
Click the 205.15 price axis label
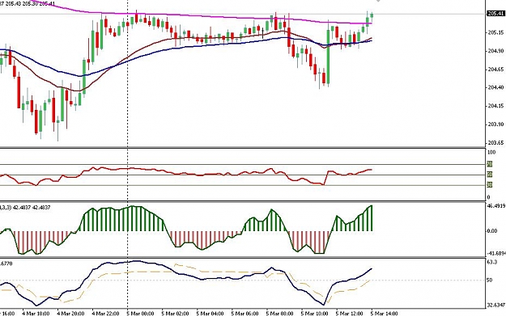pyautogui.click(x=495, y=32)
